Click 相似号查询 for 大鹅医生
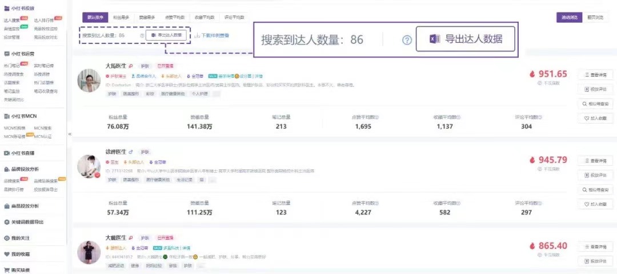The width and height of the screenshot is (617, 274). coord(595,104)
